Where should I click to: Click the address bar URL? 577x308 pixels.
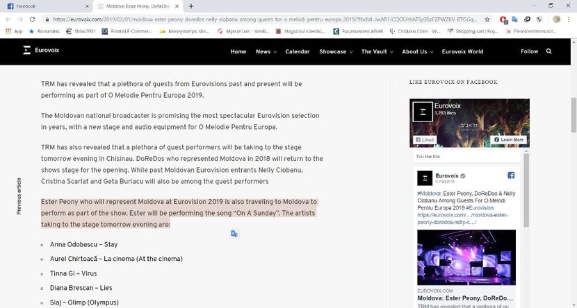265,19
